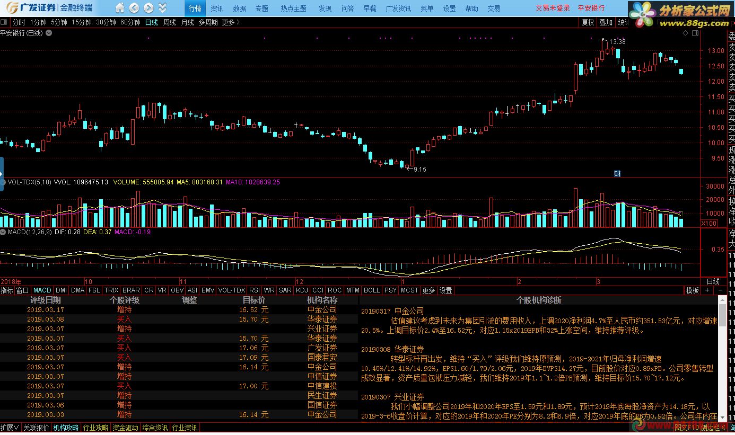The height and width of the screenshot is (435, 735).
Task: Click the panel layout icon left of 分时
Action: tap(5, 22)
